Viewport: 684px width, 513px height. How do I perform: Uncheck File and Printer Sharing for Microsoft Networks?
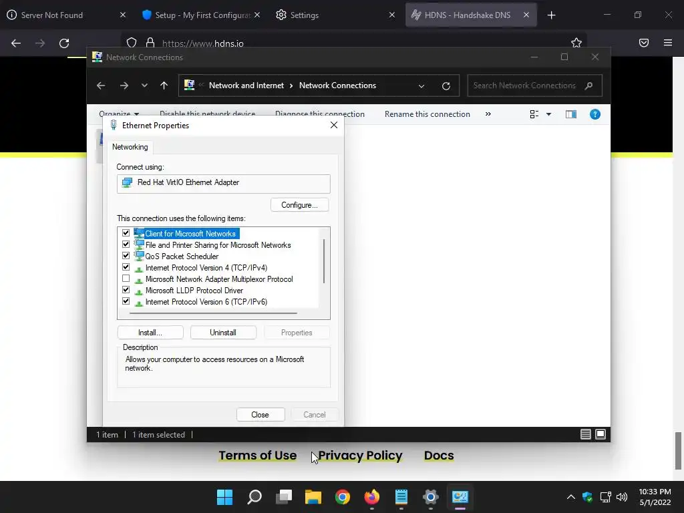[x=126, y=244]
